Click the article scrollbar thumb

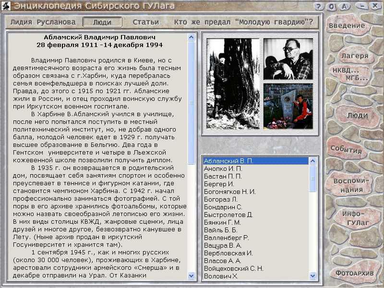pos(191,103)
